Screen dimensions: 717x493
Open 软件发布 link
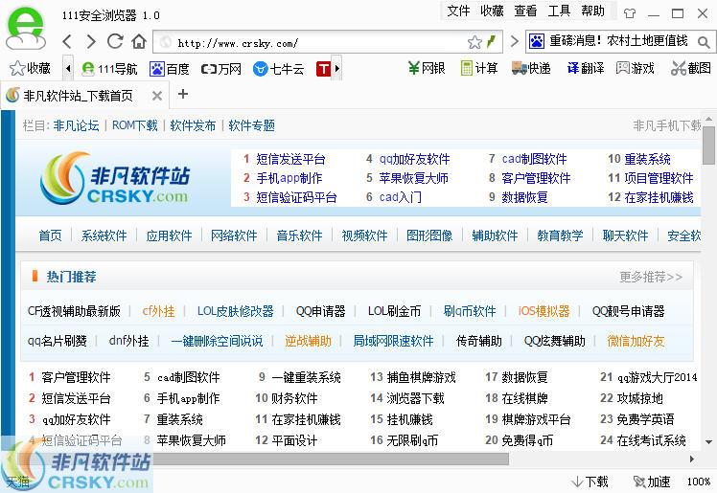(193, 125)
